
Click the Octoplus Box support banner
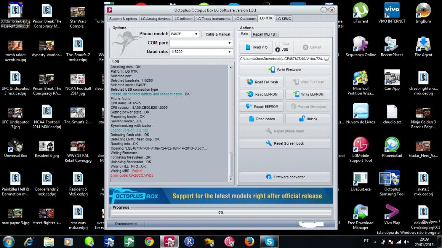pos(221,196)
